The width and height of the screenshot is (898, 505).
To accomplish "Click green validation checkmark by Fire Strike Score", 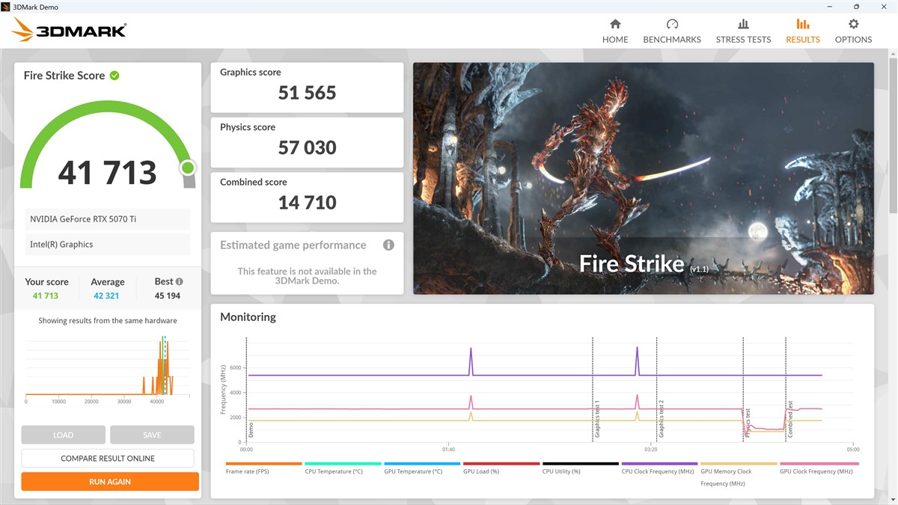I will click(114, 76).
